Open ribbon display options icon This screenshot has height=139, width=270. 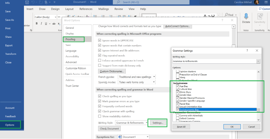(266, 2)
